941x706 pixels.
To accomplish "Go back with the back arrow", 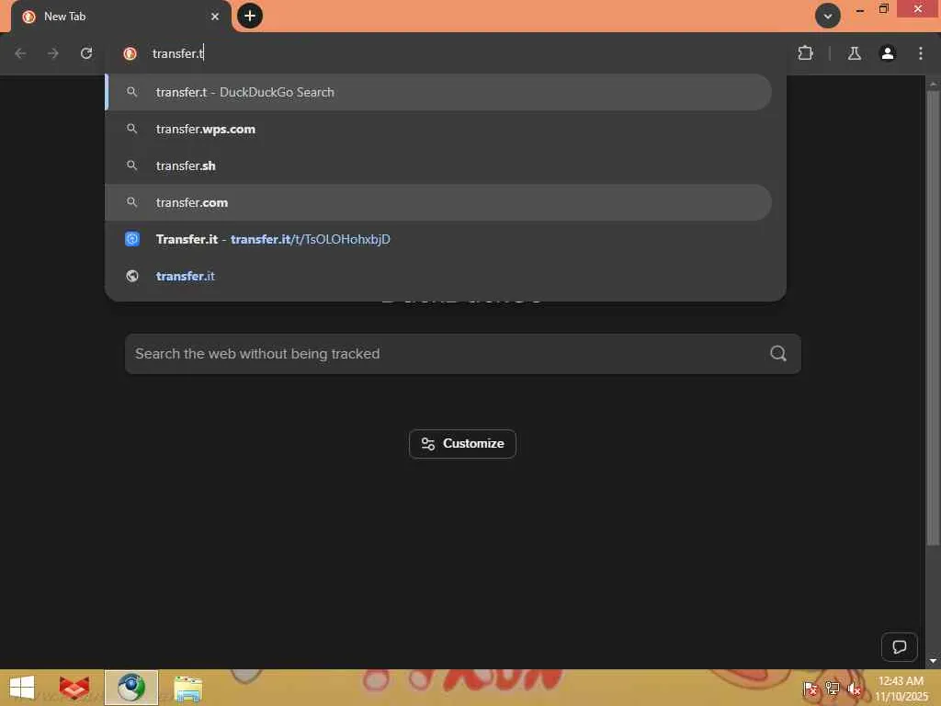I will click(20, 53).
